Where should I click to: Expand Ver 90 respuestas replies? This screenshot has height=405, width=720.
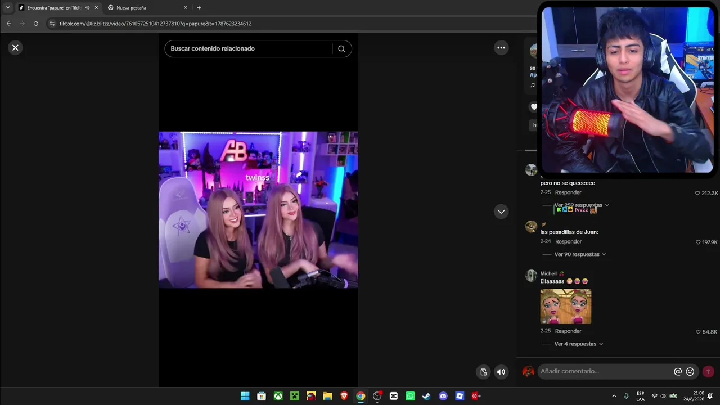coord(580,254)
